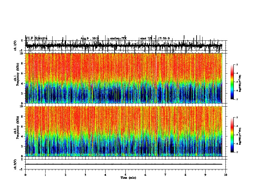Viewport: 254px width, 196px height.
Task: Click the ch.2 spectrogram color scale bar
Action: click(x=232, y=135)
